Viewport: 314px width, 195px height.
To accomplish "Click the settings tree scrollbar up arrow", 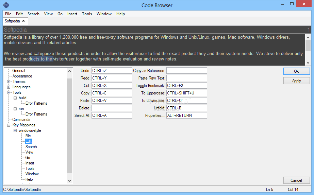I will [69, 71].
